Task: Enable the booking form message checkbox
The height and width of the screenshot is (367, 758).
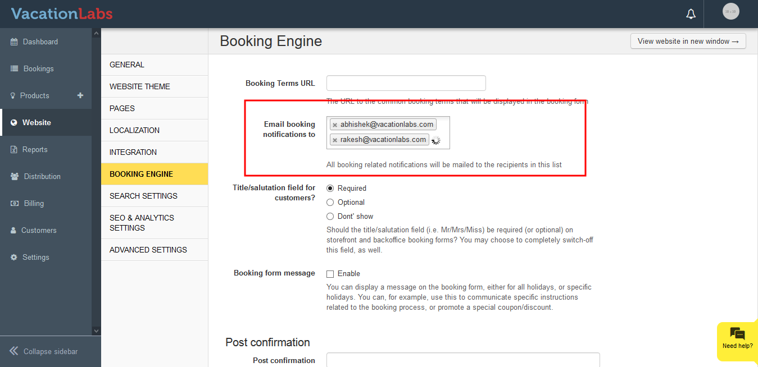Action: [330, 273]
